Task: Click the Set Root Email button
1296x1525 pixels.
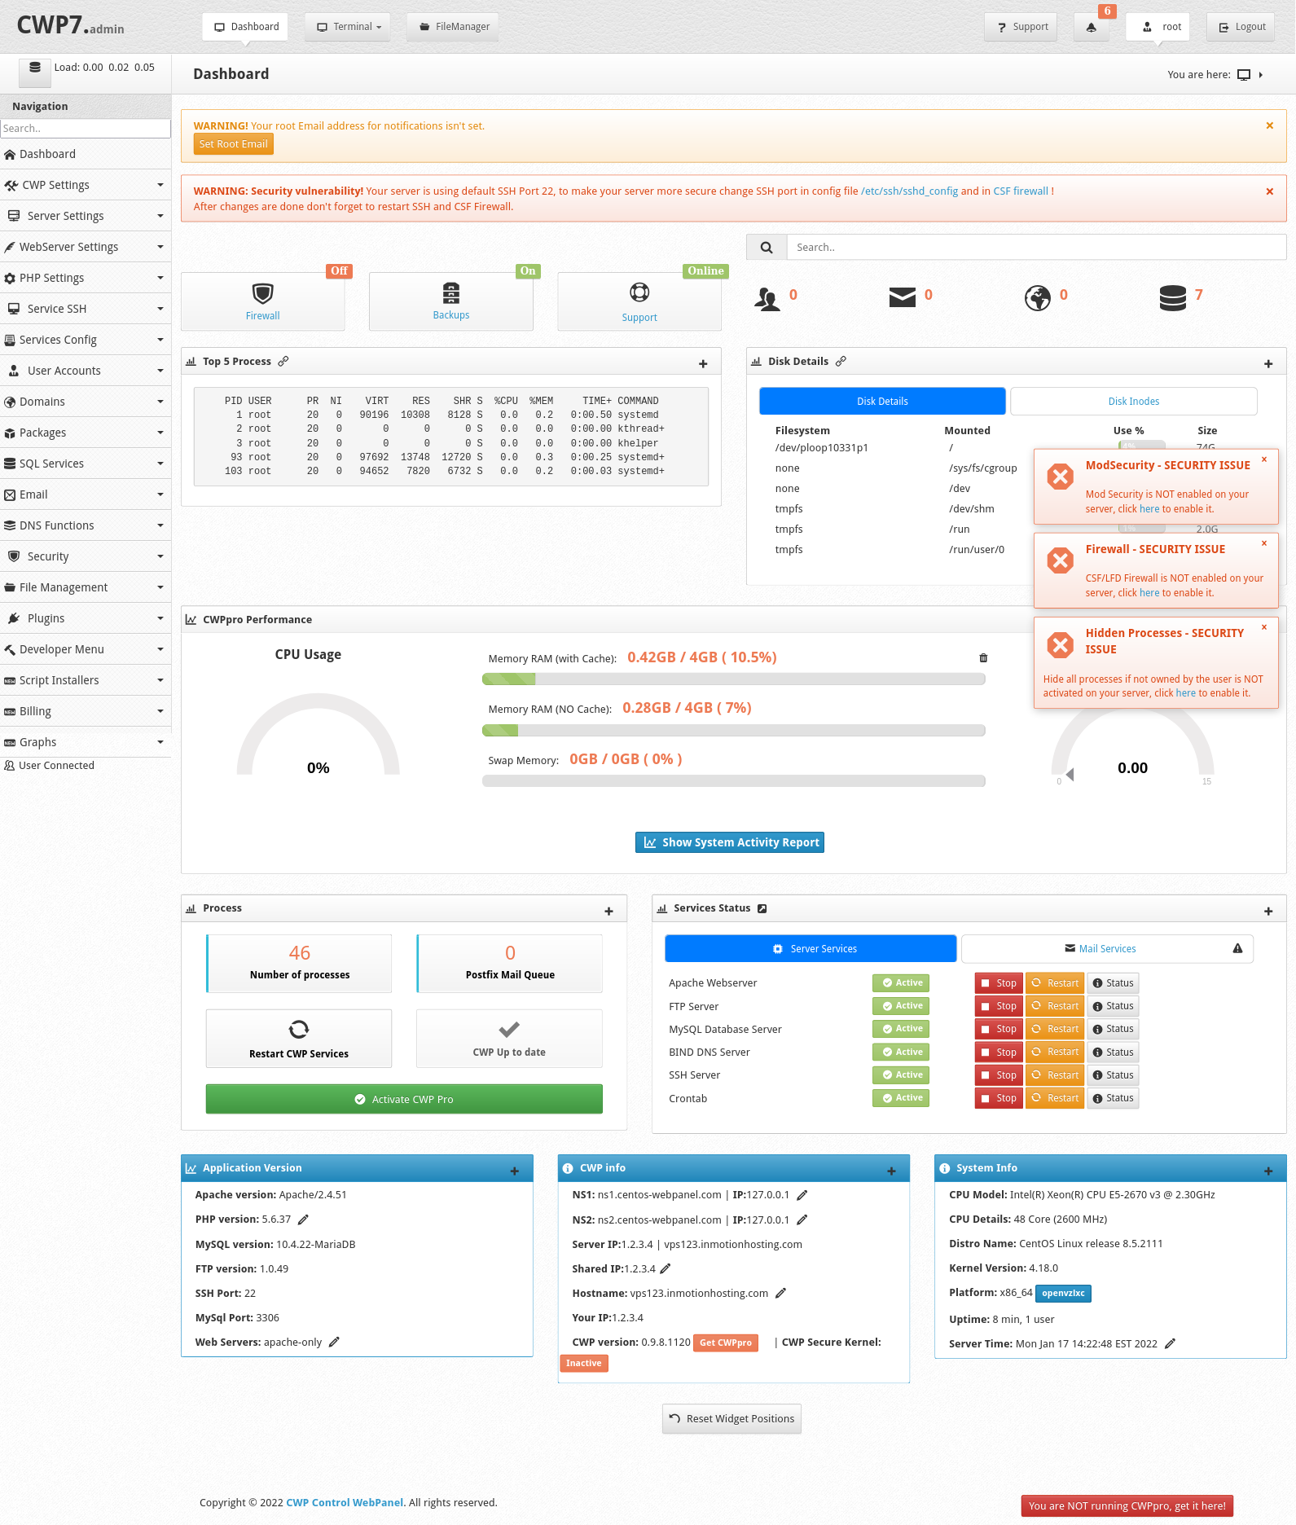Action: (x=233, y=144)
